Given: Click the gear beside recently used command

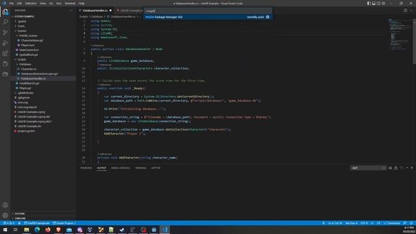Looking at the screenshot, I should 267,17.
